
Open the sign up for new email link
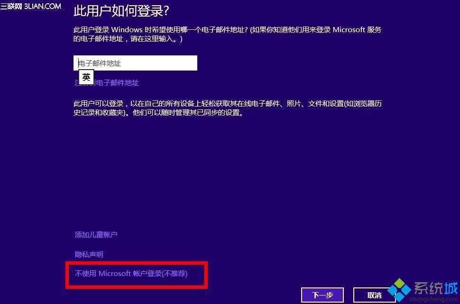[x=107, y=83]
